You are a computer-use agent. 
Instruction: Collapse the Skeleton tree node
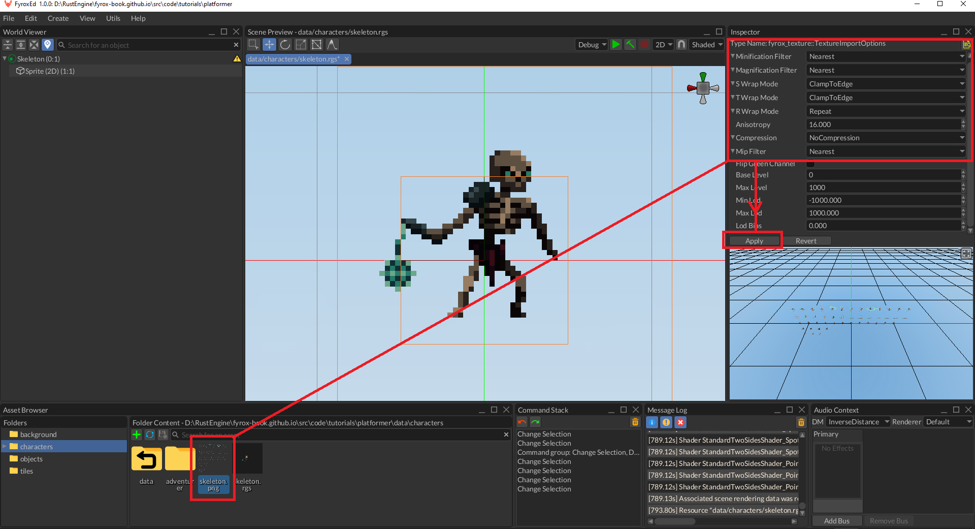point(5,59)
